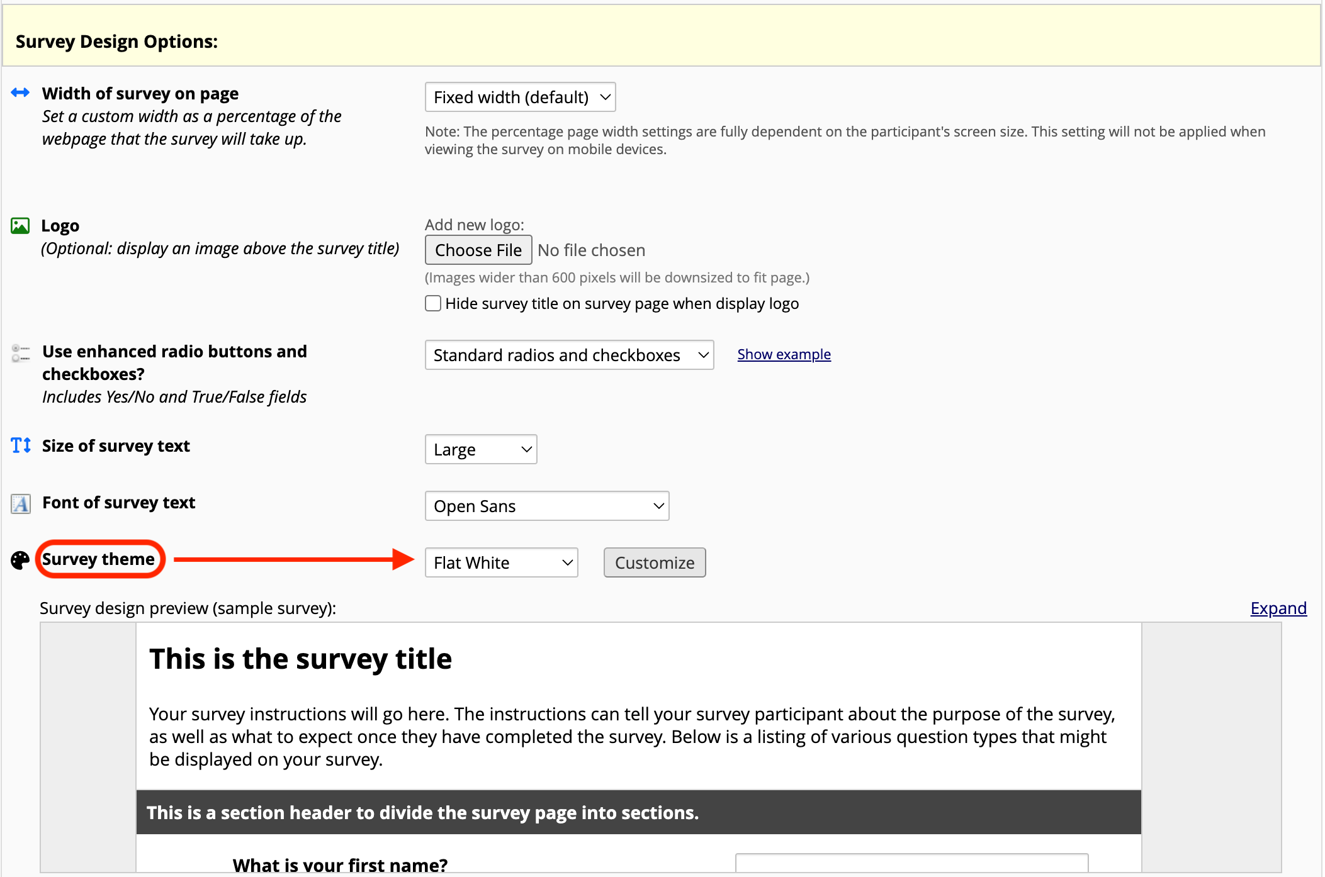Open the Flat White theme dropdown
Screen dimensions: 1325x877
(x=502, y=562)
